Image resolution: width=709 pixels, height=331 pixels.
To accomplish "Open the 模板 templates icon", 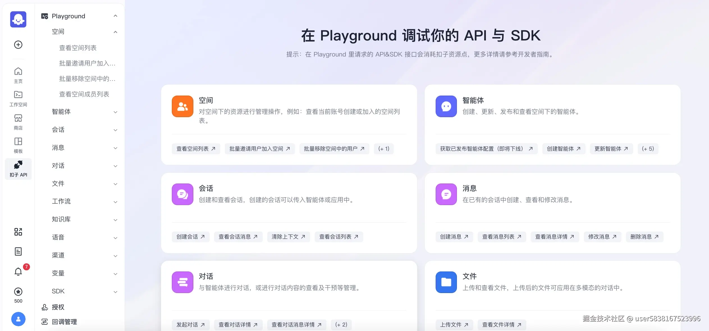I will (x=18, y=145).
